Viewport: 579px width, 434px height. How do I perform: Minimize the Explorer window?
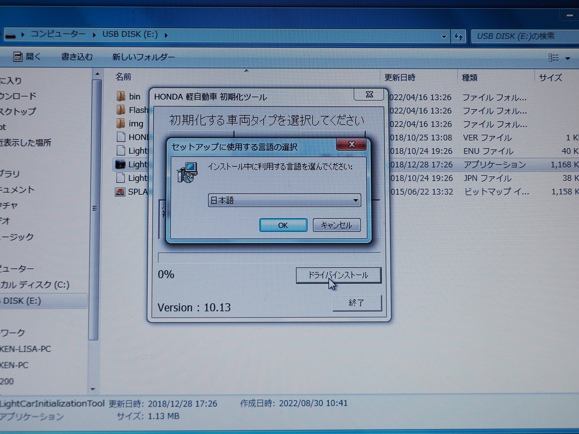569,15
